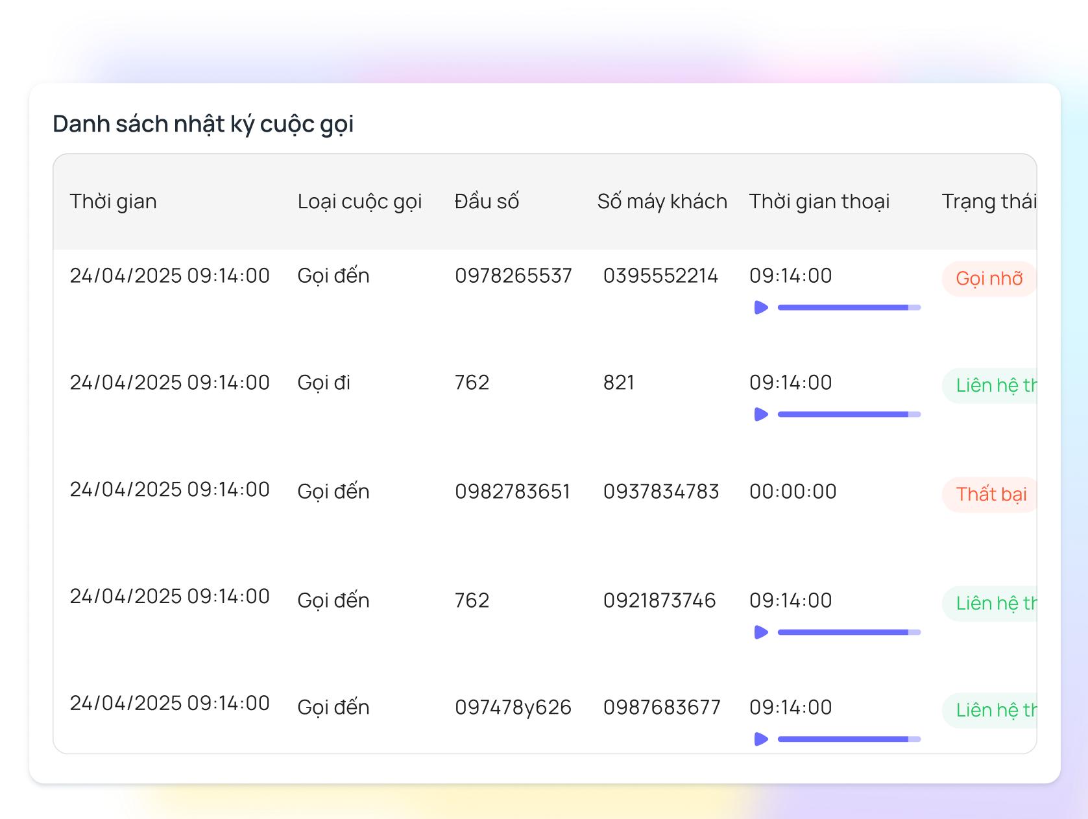Select customer number 0937834783 in failed call
This screenshot has height=819, width=1088.
point(660,492)
